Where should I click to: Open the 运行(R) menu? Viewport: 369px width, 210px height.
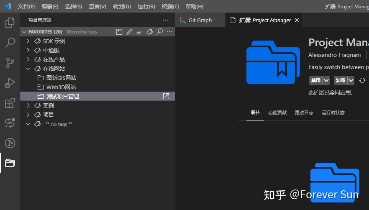[x=146, y=6]
